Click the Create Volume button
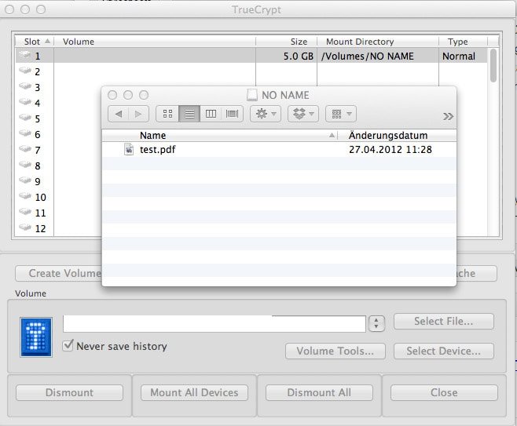Screen dimensions: 517x426 [x=59, y=273]
